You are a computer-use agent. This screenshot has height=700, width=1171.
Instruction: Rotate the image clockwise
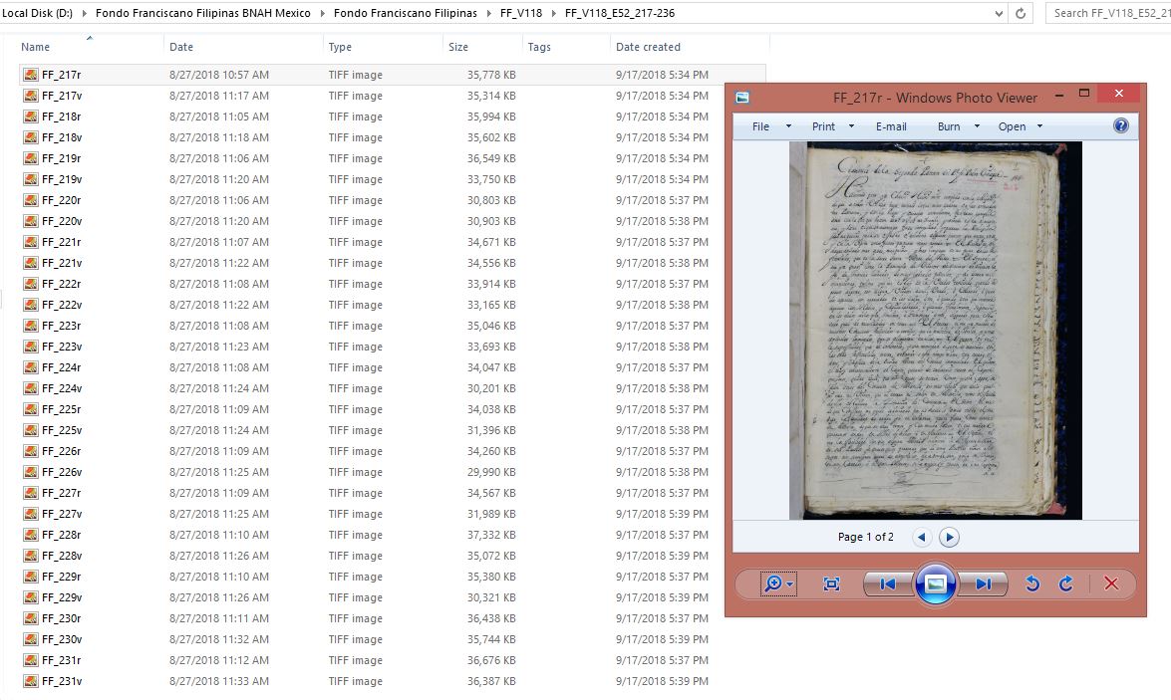(x=1065, y=584)
